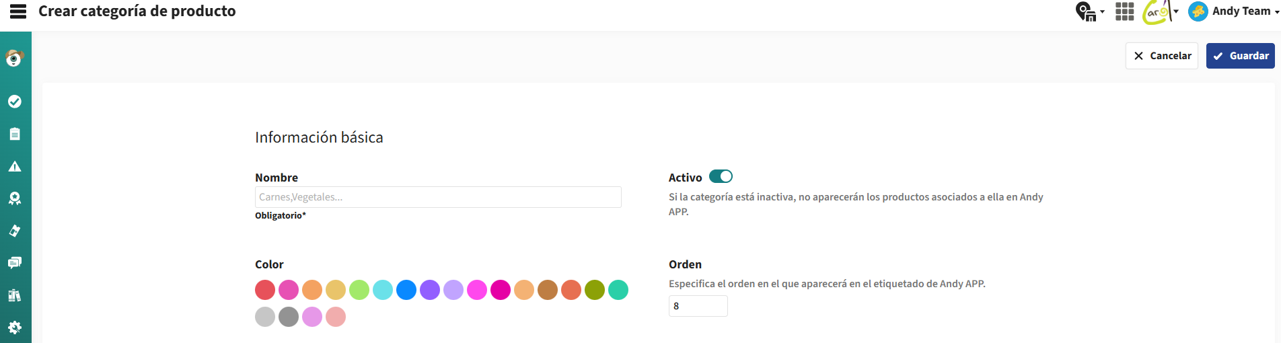Click the Cancelar button
The width and height of the screenshot is (1281, 343).
[x=1162, y=56]
